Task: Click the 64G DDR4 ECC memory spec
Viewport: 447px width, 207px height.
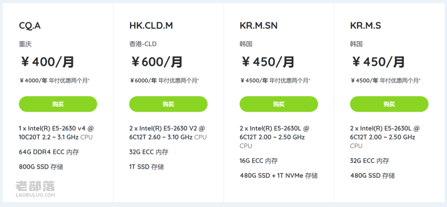Action: (x=49, y=152)
